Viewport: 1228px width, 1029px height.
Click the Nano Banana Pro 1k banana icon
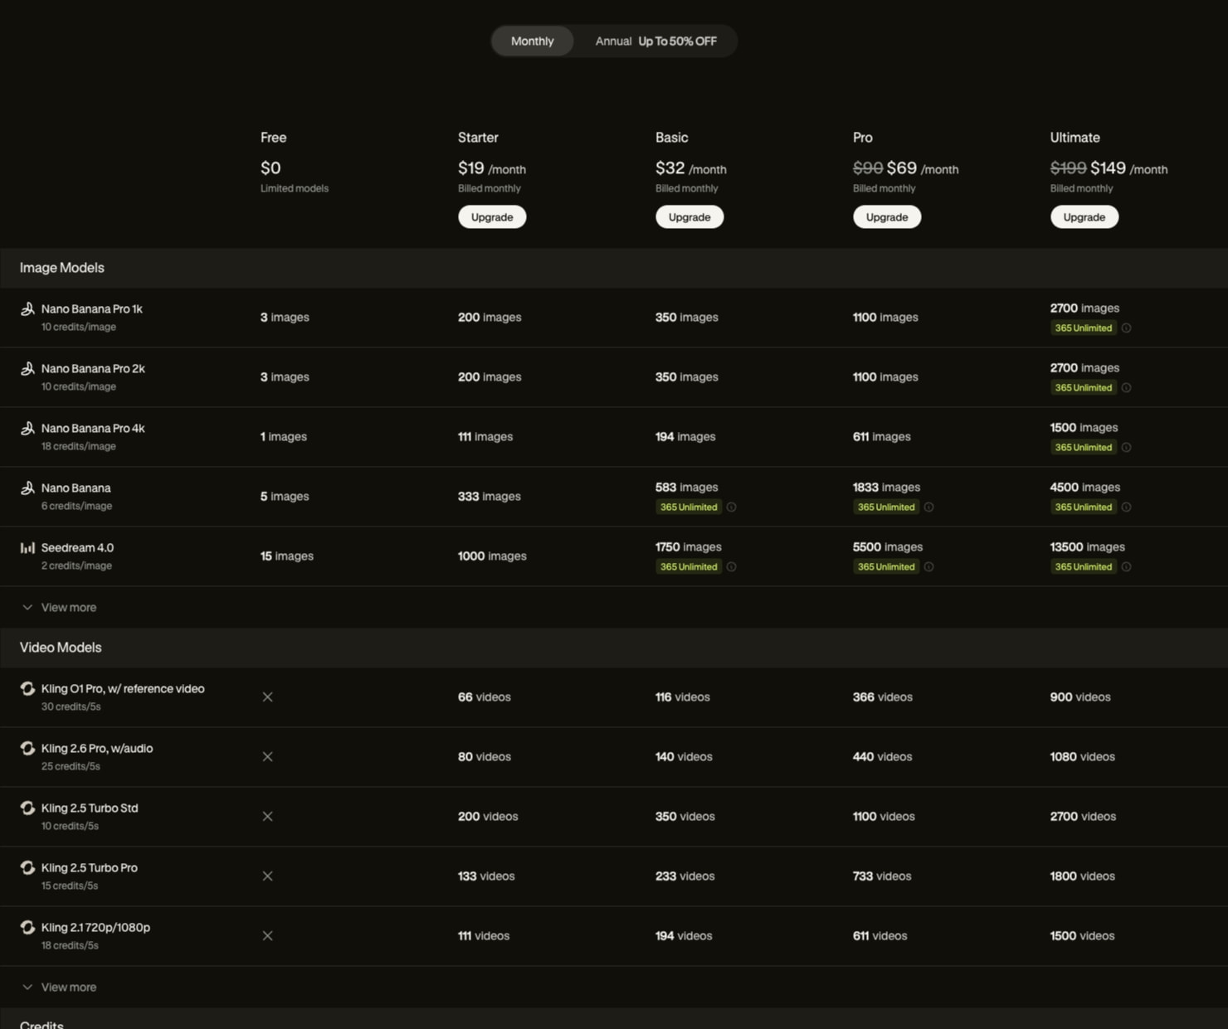click(27, 308)
